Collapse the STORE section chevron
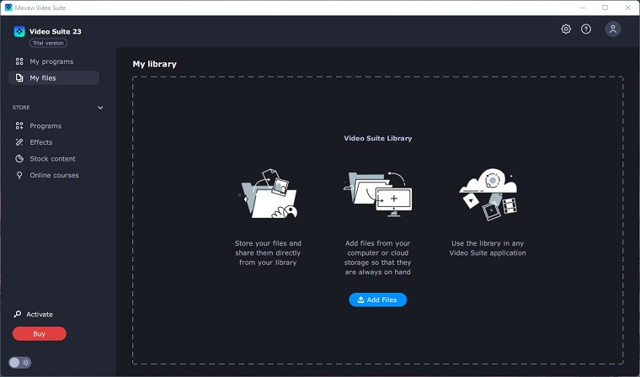Screen dimensions: 640x377 (100, 108)
